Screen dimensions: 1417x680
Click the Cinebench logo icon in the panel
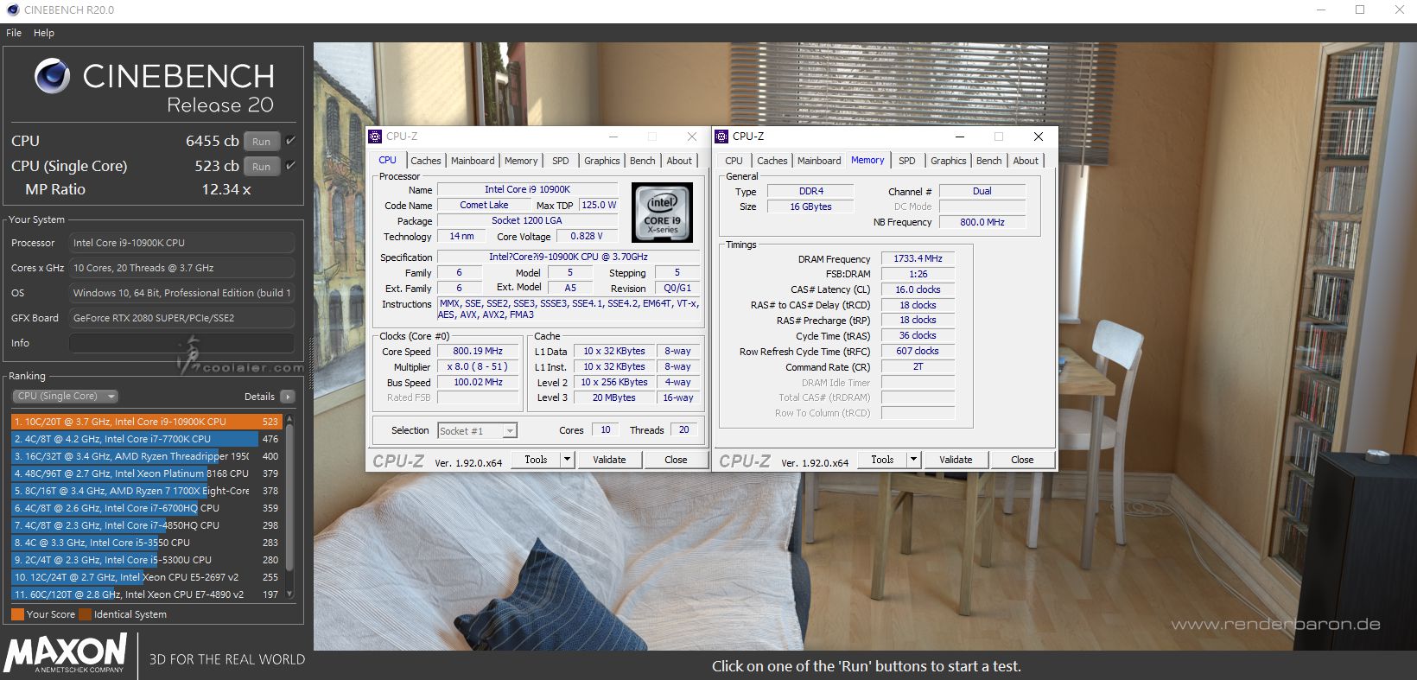coord(52,77)
